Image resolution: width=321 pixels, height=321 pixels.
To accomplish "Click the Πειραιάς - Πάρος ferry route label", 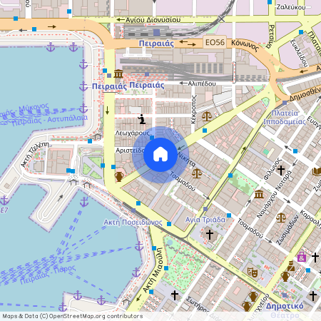I will pyautogui.click(x=48, y=275).
